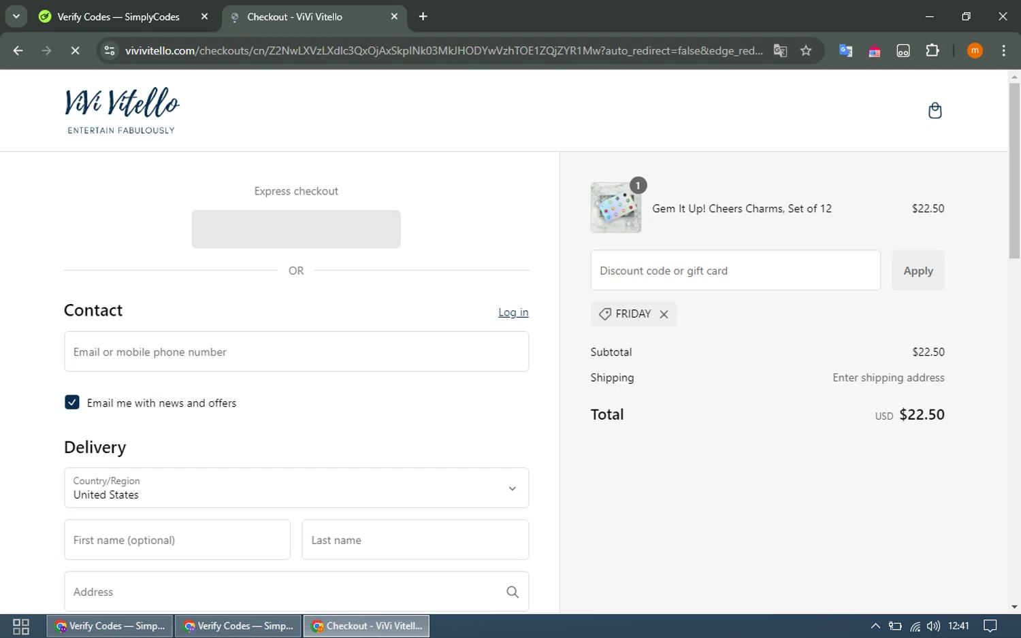Show hidden system tray icons

coord(875,626)
